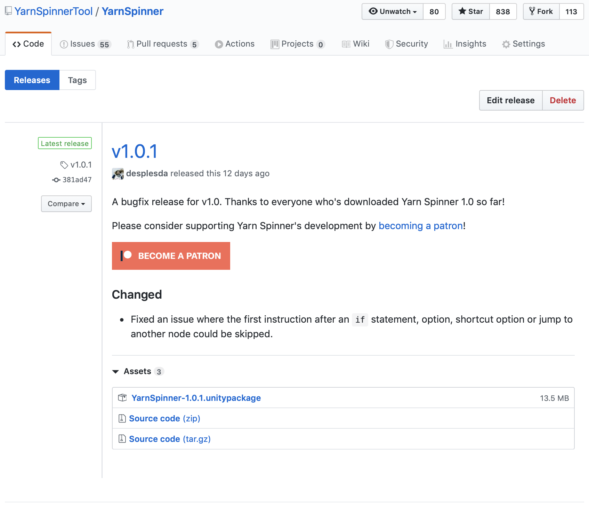Click the Pull requests merge icon

click(x=130, y=44)
